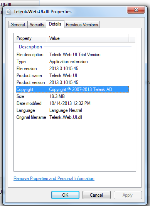Select the Original filename row
Screen dimensions: 150x206
click(x=72, y=117)
